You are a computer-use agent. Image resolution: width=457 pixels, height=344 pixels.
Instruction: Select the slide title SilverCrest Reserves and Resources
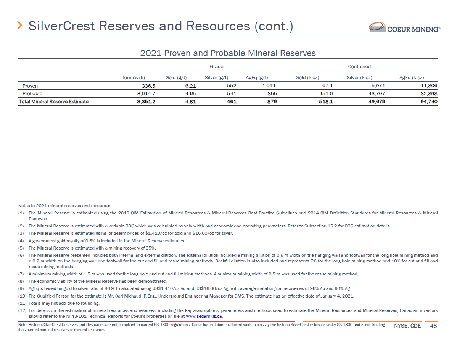click(x=160, y=26)
